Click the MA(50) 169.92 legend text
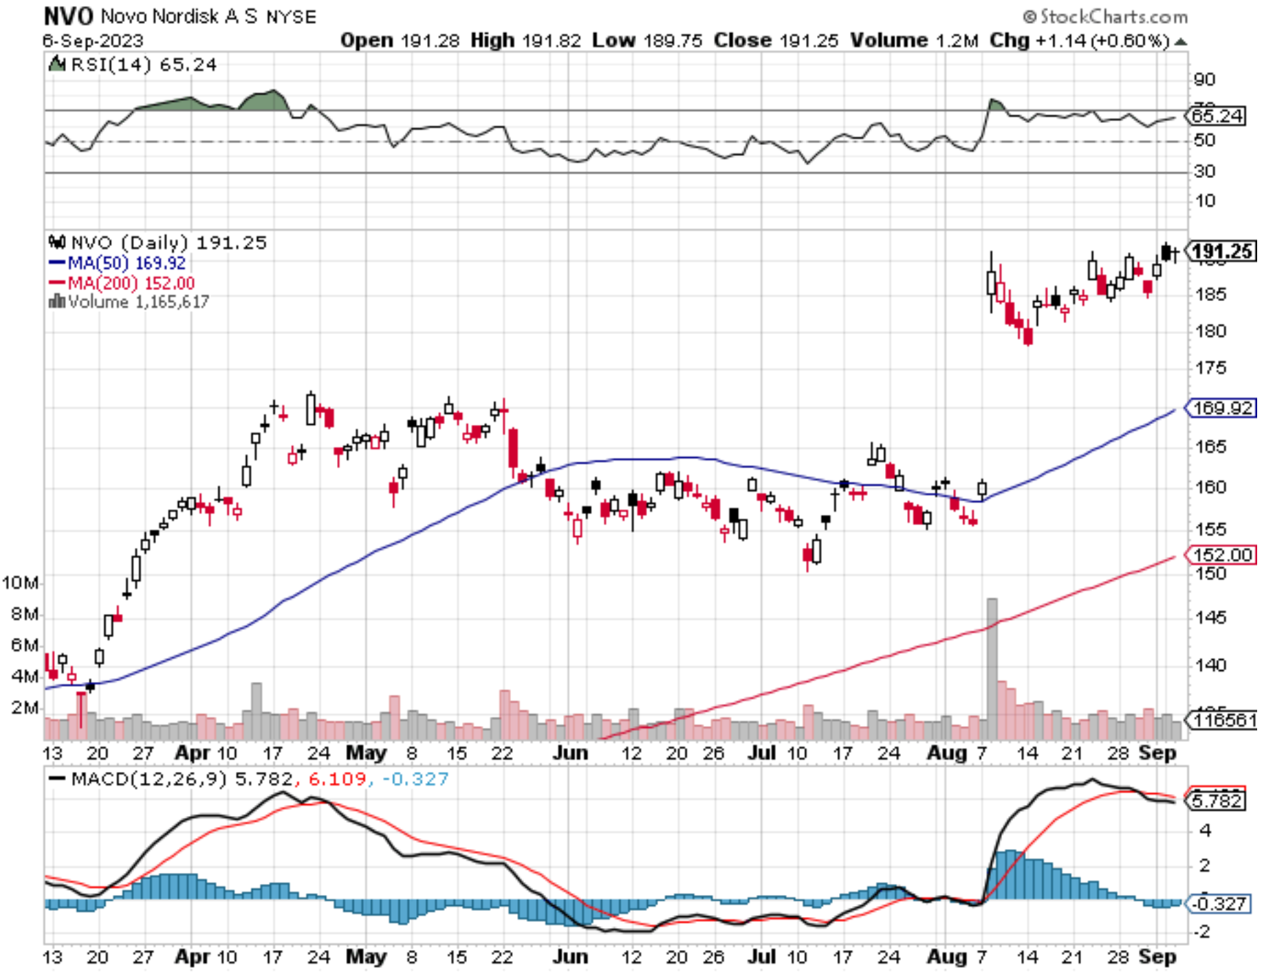This screenshot has height=972, width=1264. click(x=127, y=263)
